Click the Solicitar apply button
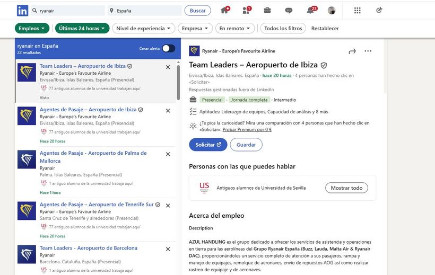435x275 pixels. (208, 145)
